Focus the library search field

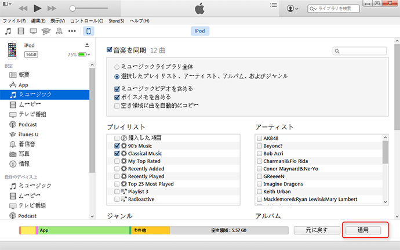click(x=333, y=9)
